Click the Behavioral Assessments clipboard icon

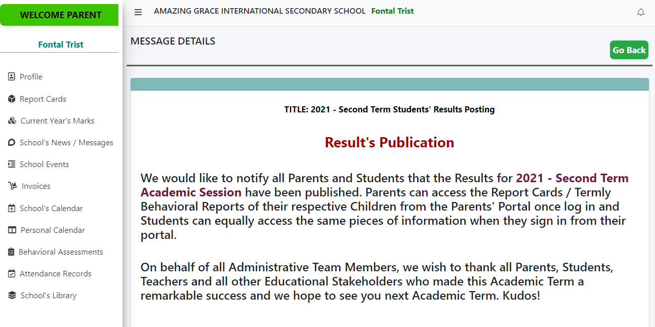pyautogui.click(x=11, y=252)
